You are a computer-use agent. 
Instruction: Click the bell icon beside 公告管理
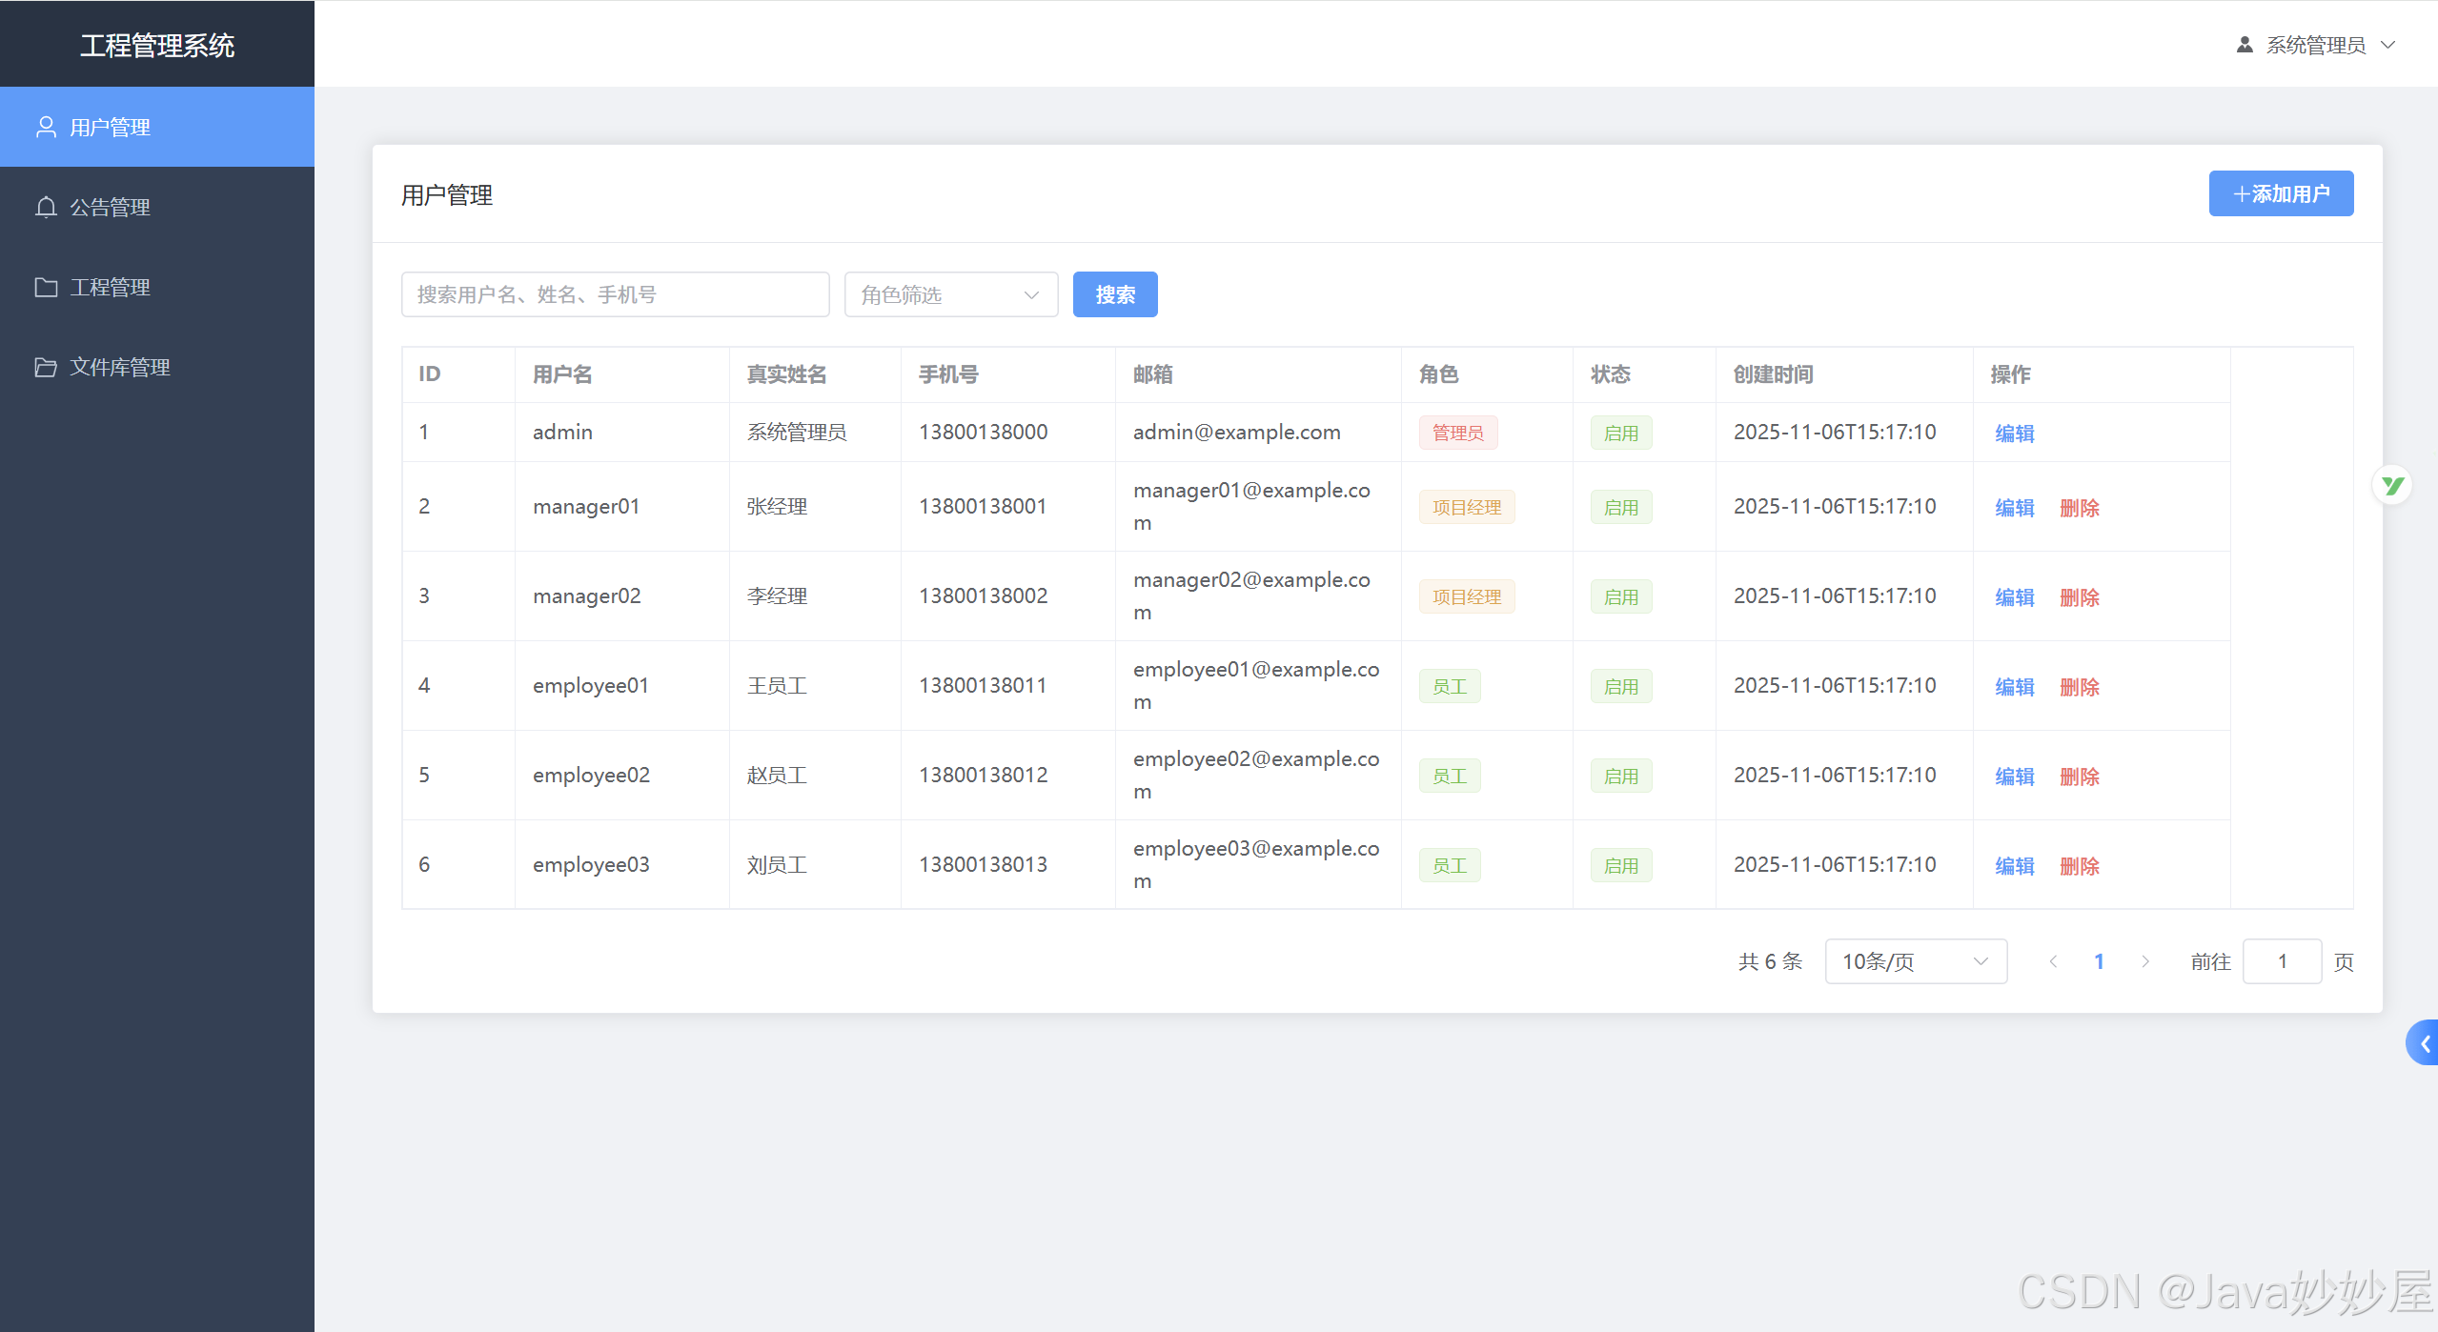(46, 207)
